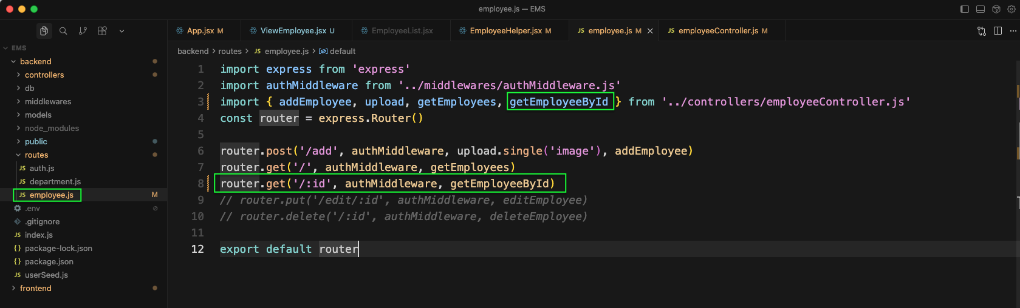The image size is (1020, 308).
Task: Switch to the EmployeeList.jsx tab
Action: (x=401, y=31)
